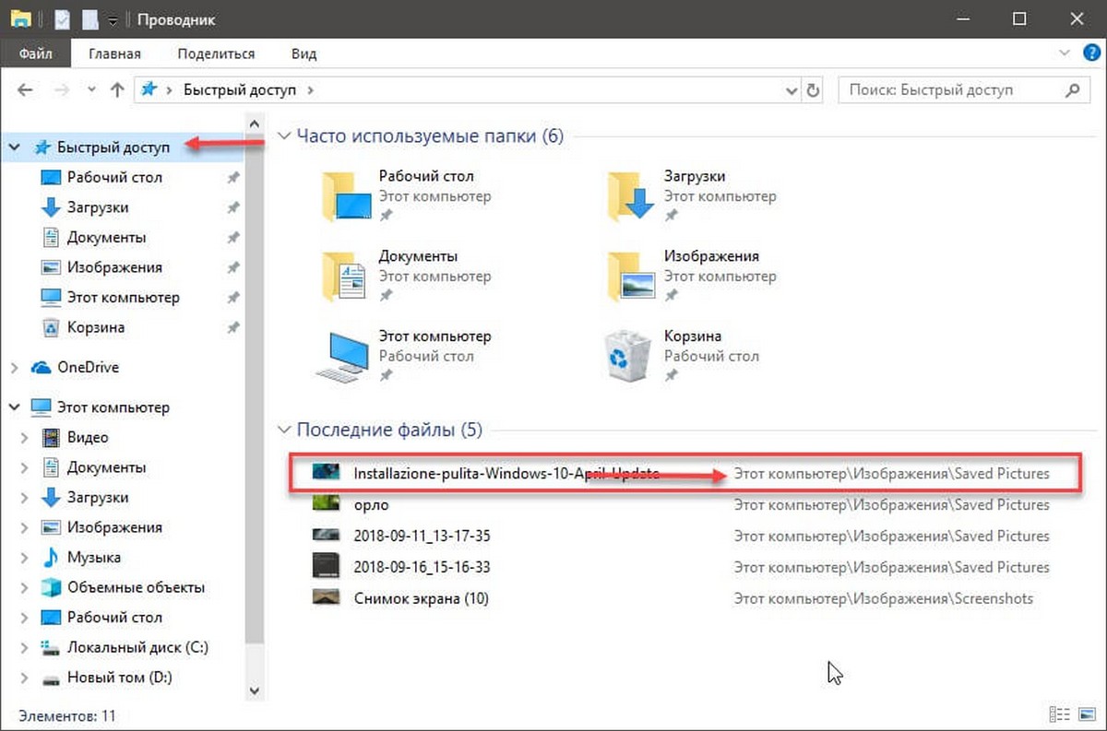
Task: Click the Корзина recycle bin icon in content
Action: click(x=628, y=356)
